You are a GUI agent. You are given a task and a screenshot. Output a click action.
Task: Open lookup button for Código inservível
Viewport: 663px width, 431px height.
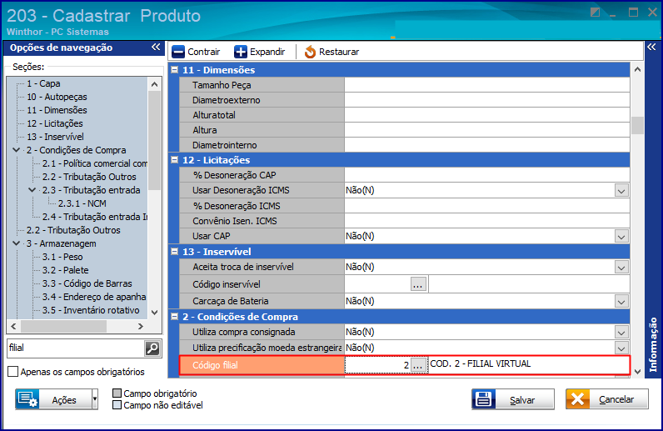pos(418,284)
